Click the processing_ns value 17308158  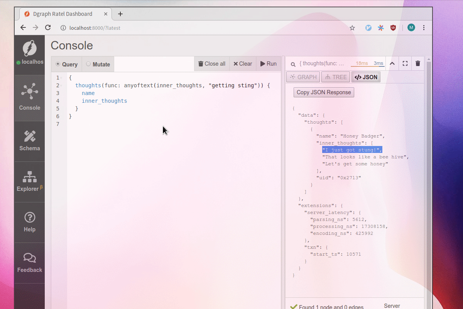(x=373, y=226)
